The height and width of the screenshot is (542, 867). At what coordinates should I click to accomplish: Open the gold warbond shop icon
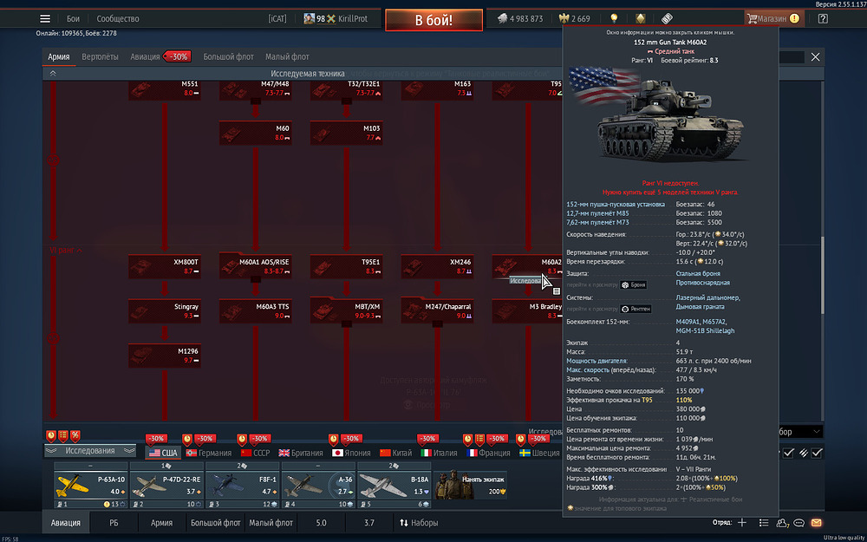[641, 19]
